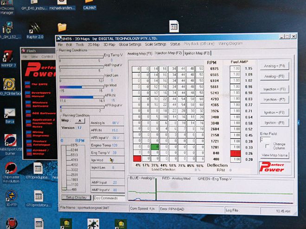Click the vertical RPM gauge bar

click(x=64, y=167)
